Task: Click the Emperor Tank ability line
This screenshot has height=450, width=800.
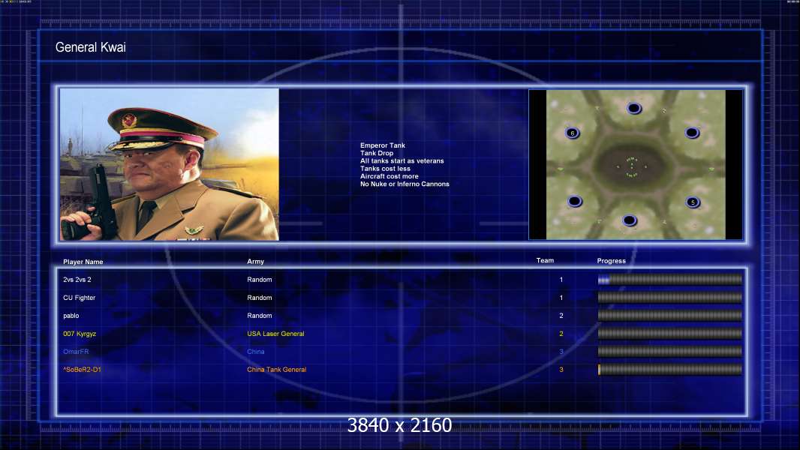Action: 383,145
